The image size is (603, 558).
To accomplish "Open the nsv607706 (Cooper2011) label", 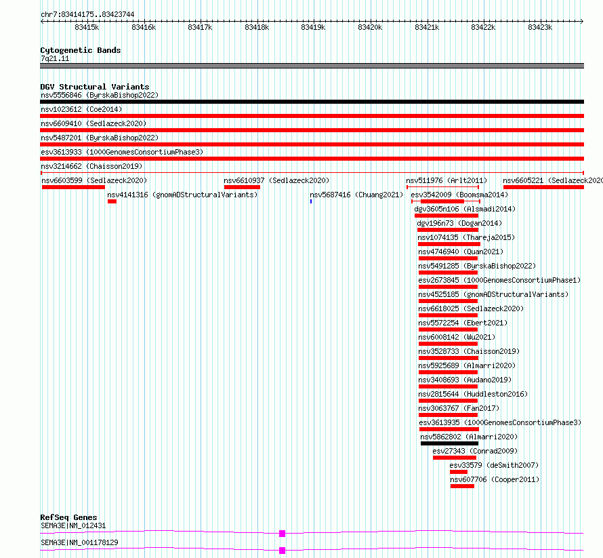I will tap(495, 479).
